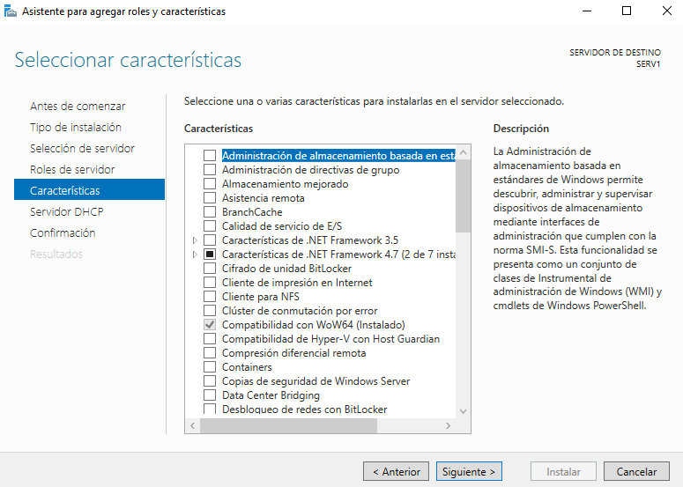Expand Características de .NET Framework 3.5 node
Screen dimensions: 683x487
pos(195,240)
